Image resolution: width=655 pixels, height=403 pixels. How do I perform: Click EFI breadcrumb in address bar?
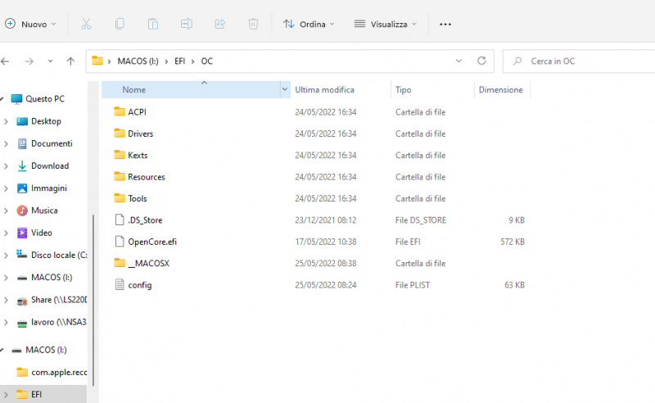point(179,61)
